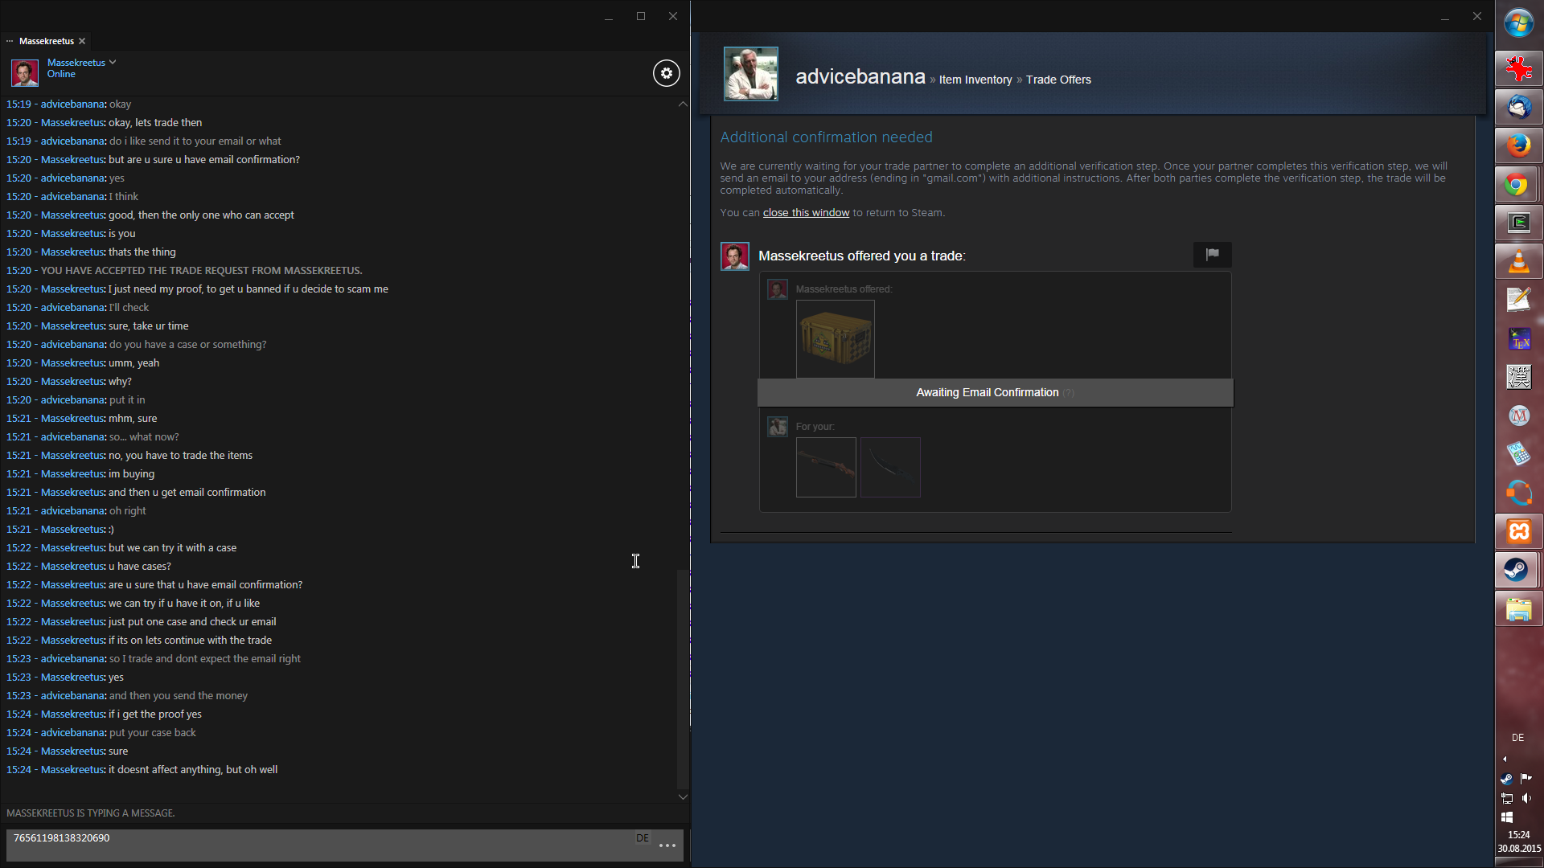Click the offered case item thumbnail
This screenshot has width=1544, height=868.
tap(835, 338)
